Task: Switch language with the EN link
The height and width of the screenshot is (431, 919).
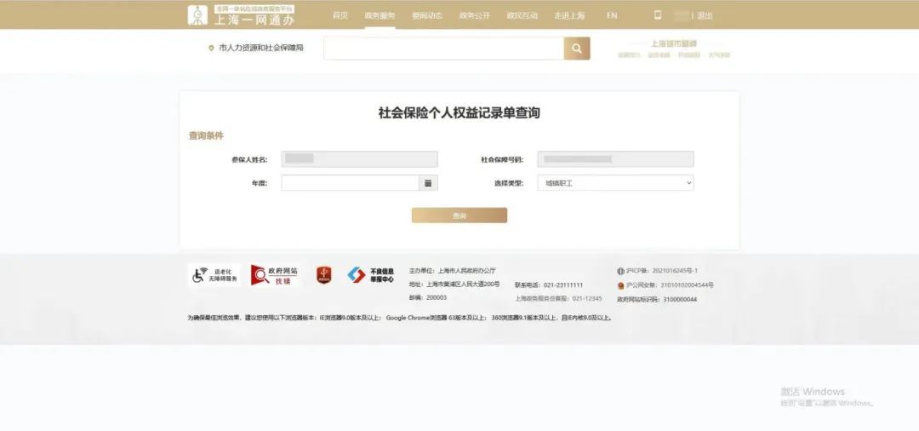Action: [x=612, y=16]
